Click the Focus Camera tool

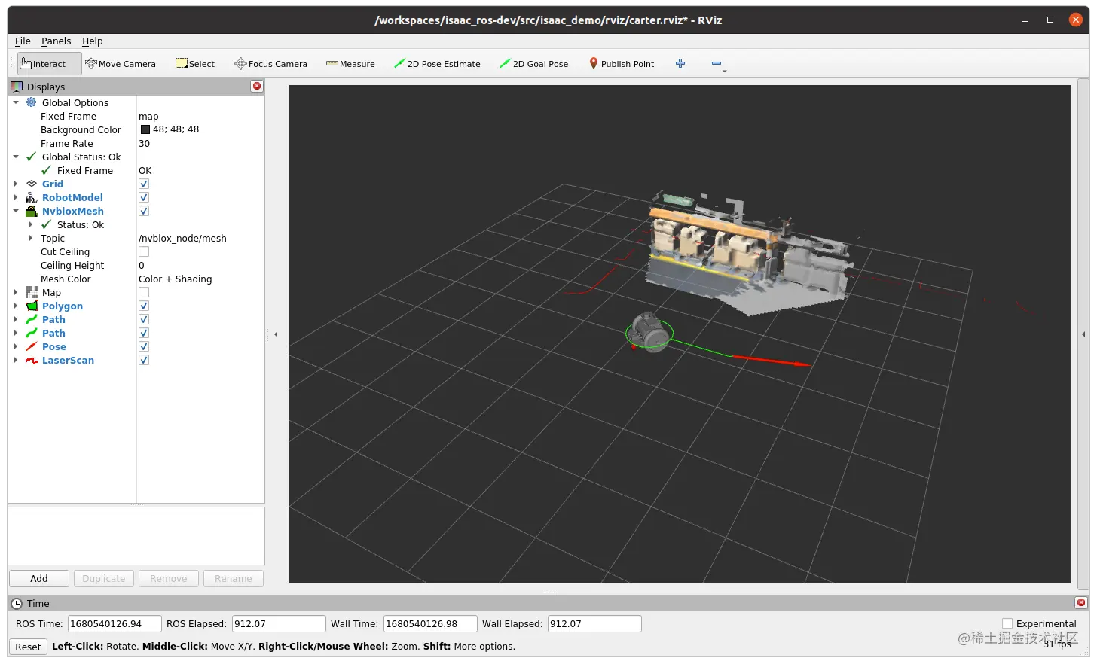tap(270, 63)
